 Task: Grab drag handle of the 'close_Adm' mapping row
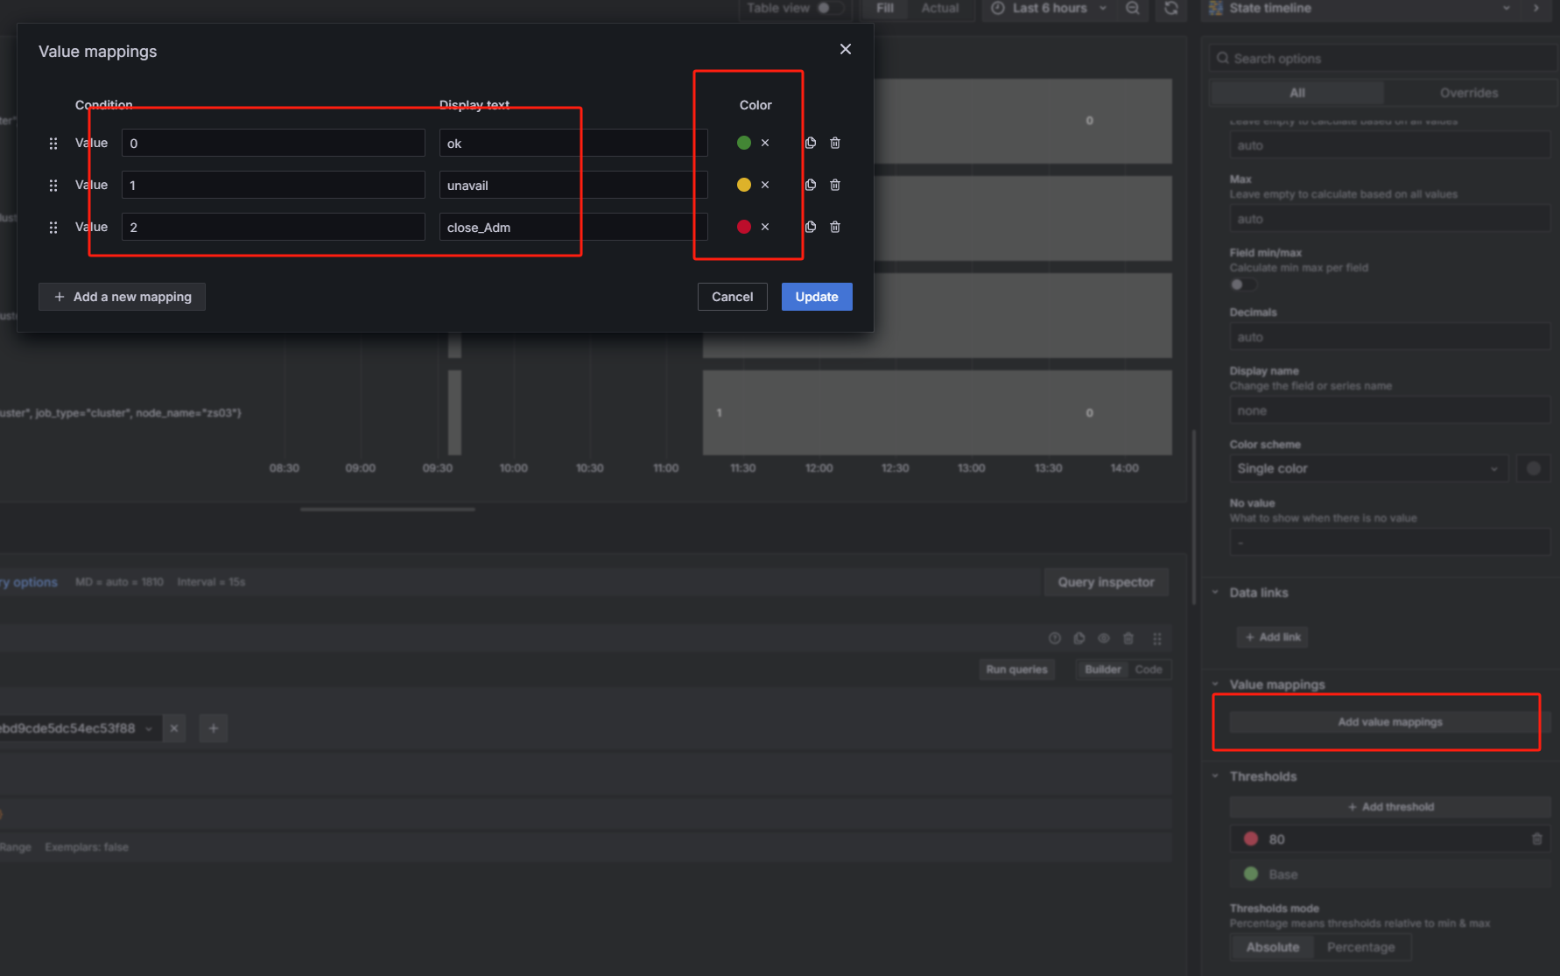[x=53, y=228]
